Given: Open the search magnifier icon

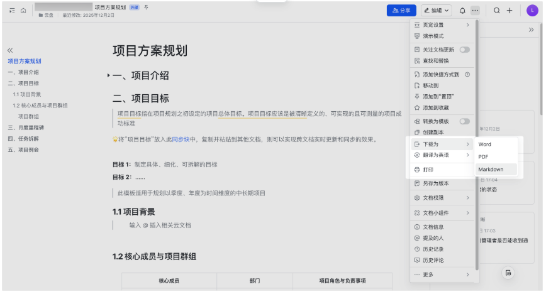Looking at the screenshot, I should (497, 11).
